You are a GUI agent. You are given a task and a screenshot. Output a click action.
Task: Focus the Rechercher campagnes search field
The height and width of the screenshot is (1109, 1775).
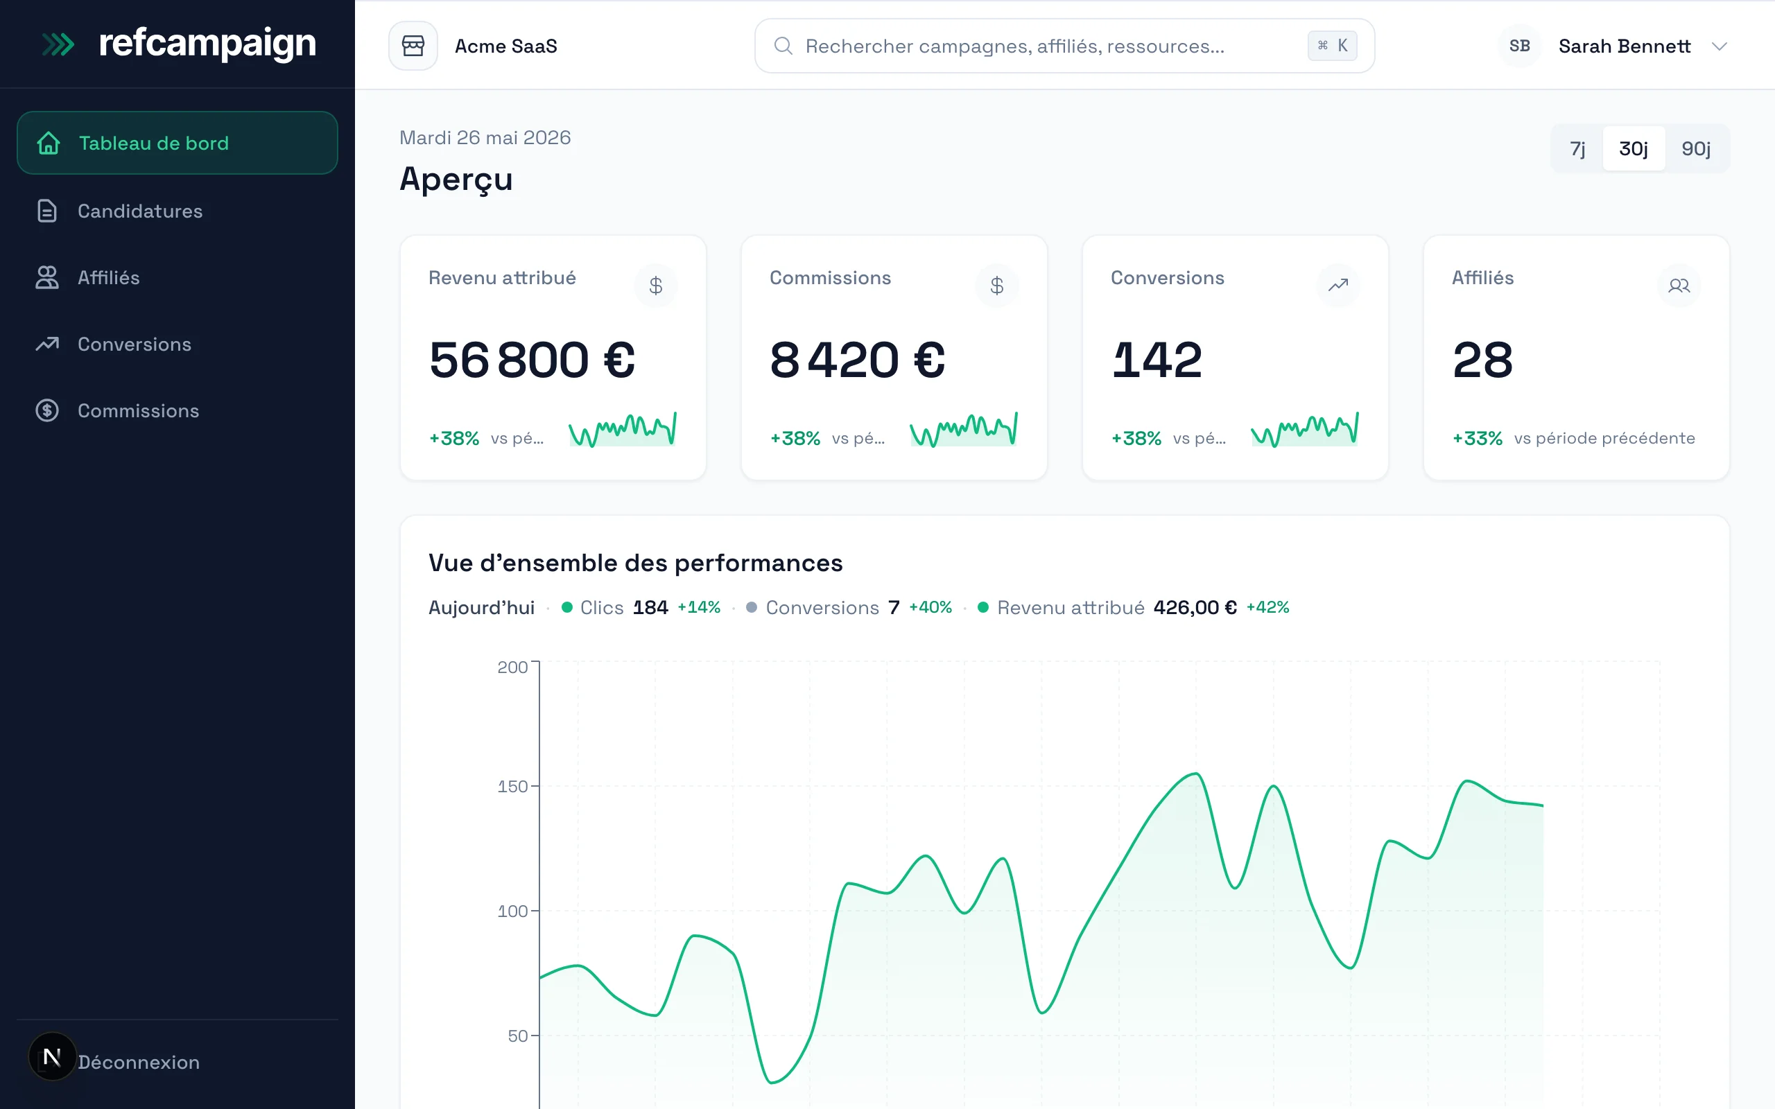tap(1064, 46)
